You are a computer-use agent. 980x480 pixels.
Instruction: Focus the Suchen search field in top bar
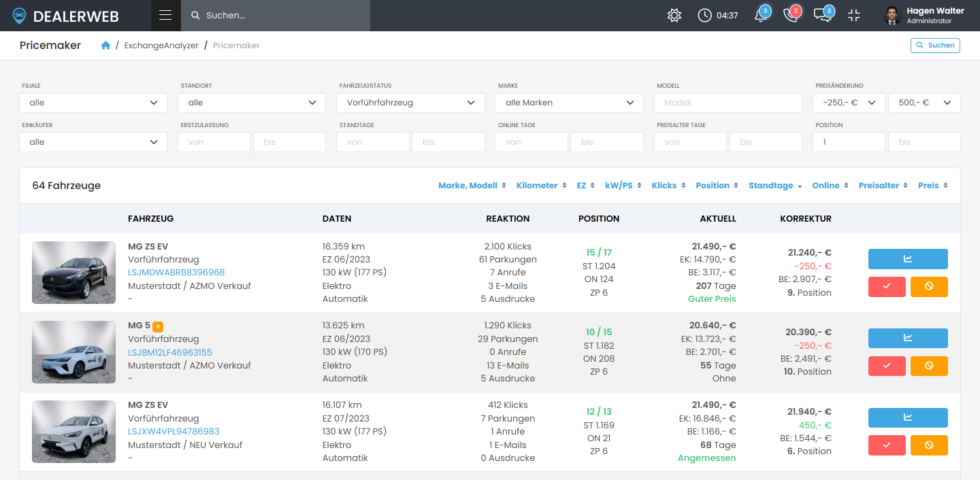click(276, 15)
